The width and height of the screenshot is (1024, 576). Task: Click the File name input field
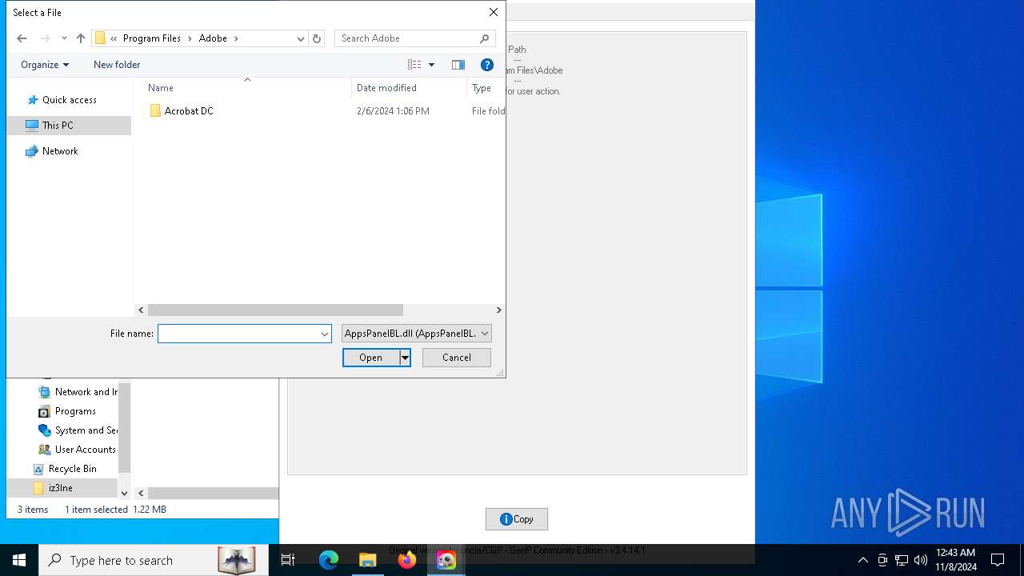(238, 334)
